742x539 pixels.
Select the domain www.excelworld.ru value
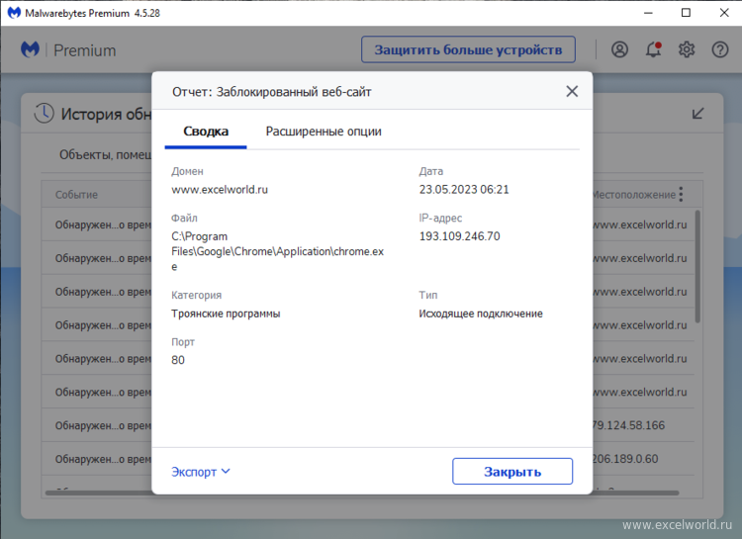tap(220, 189)
